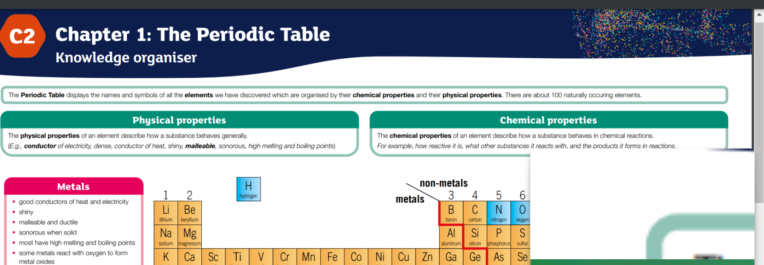
Task: Click the Na sodium cell
Action: (x=166, y=236)
